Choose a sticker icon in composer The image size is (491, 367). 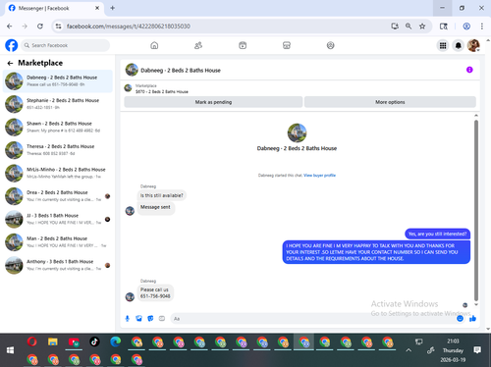[150, 318]
